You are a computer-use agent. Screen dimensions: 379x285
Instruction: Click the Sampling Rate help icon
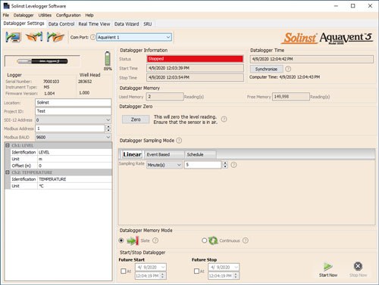[233, 165]
